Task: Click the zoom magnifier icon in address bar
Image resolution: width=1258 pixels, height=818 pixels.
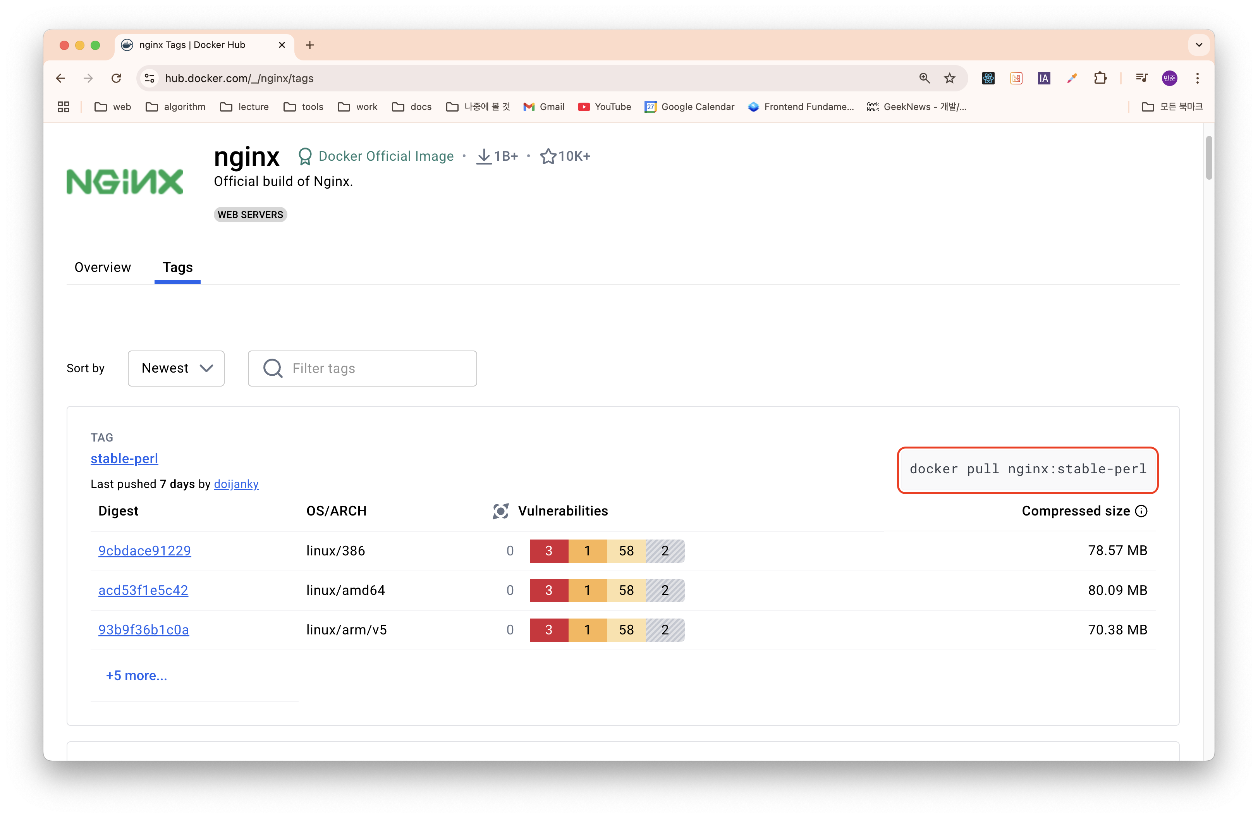Action: (924, 78)
